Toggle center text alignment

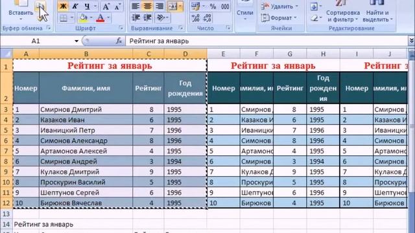147,6
